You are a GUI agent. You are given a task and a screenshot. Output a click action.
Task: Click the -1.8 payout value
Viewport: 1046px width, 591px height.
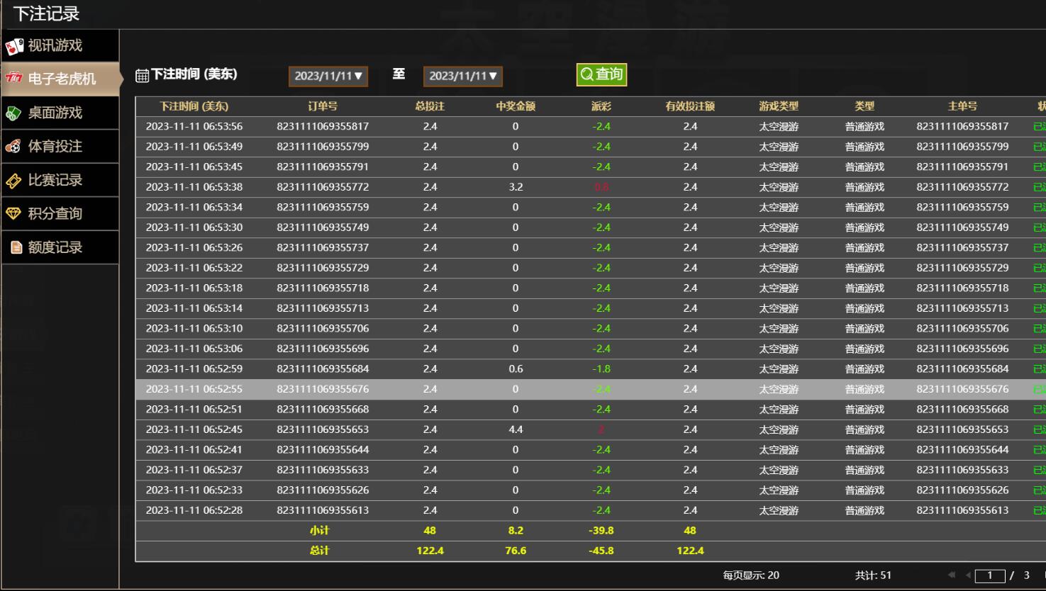coord(601,369)
